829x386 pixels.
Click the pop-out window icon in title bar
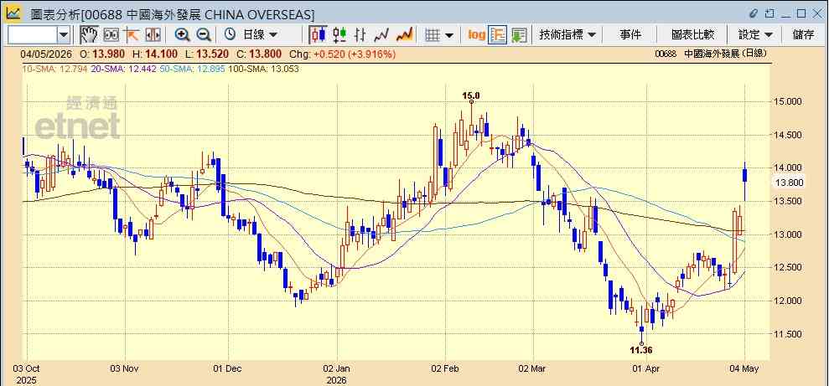[769, 13]
